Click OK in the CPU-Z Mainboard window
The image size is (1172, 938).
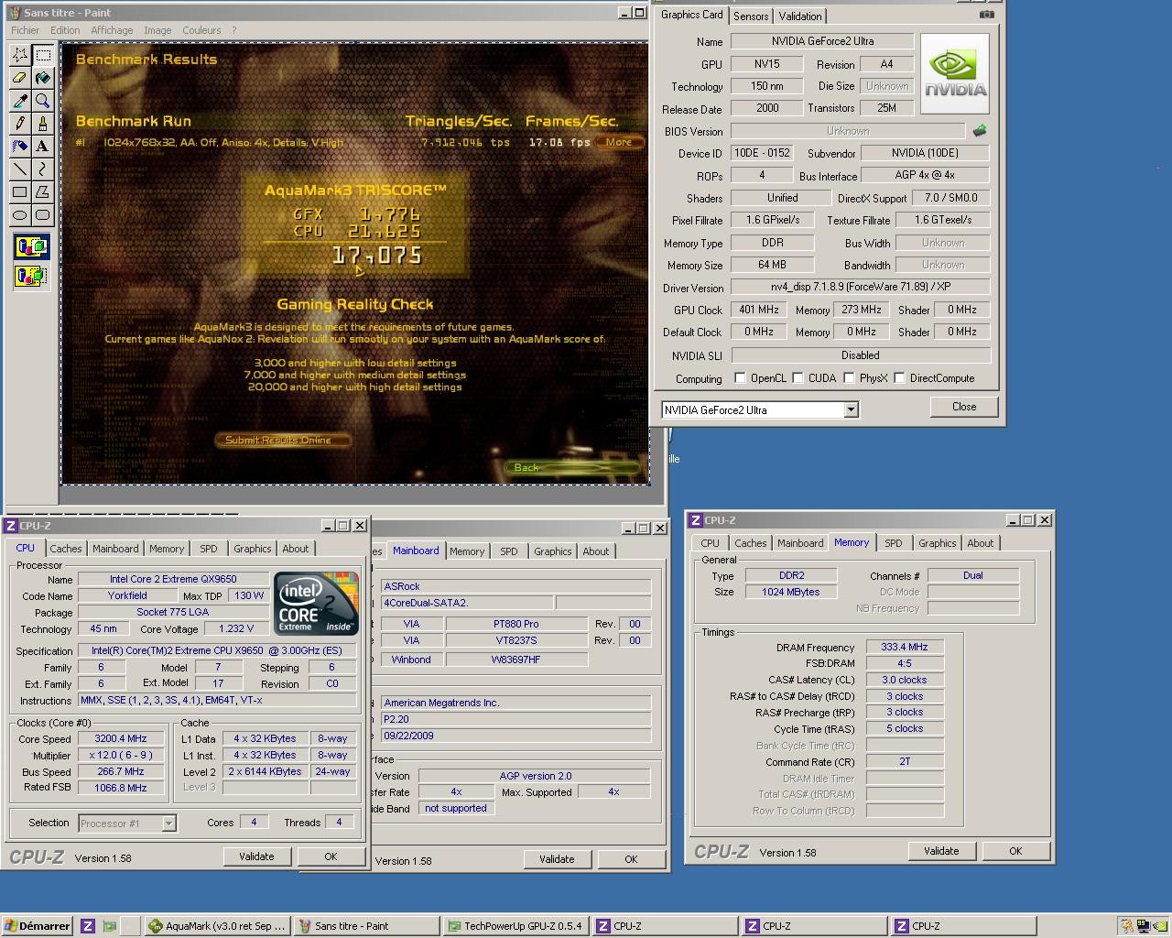[x=631, y=859]
